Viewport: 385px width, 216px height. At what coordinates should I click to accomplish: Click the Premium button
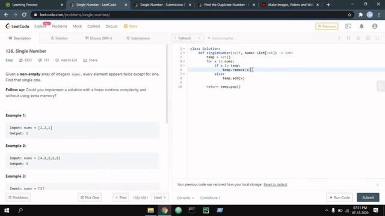coord(327,26)
